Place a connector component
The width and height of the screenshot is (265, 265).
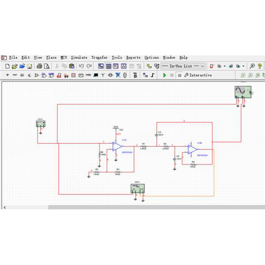[x=125, y=75]
